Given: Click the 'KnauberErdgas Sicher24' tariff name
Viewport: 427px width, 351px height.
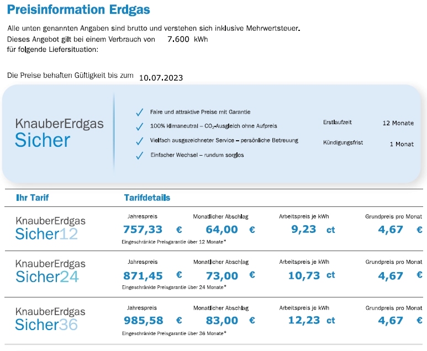Looking at the screenshot, I should pyautogui.click(x=50, y=271).
